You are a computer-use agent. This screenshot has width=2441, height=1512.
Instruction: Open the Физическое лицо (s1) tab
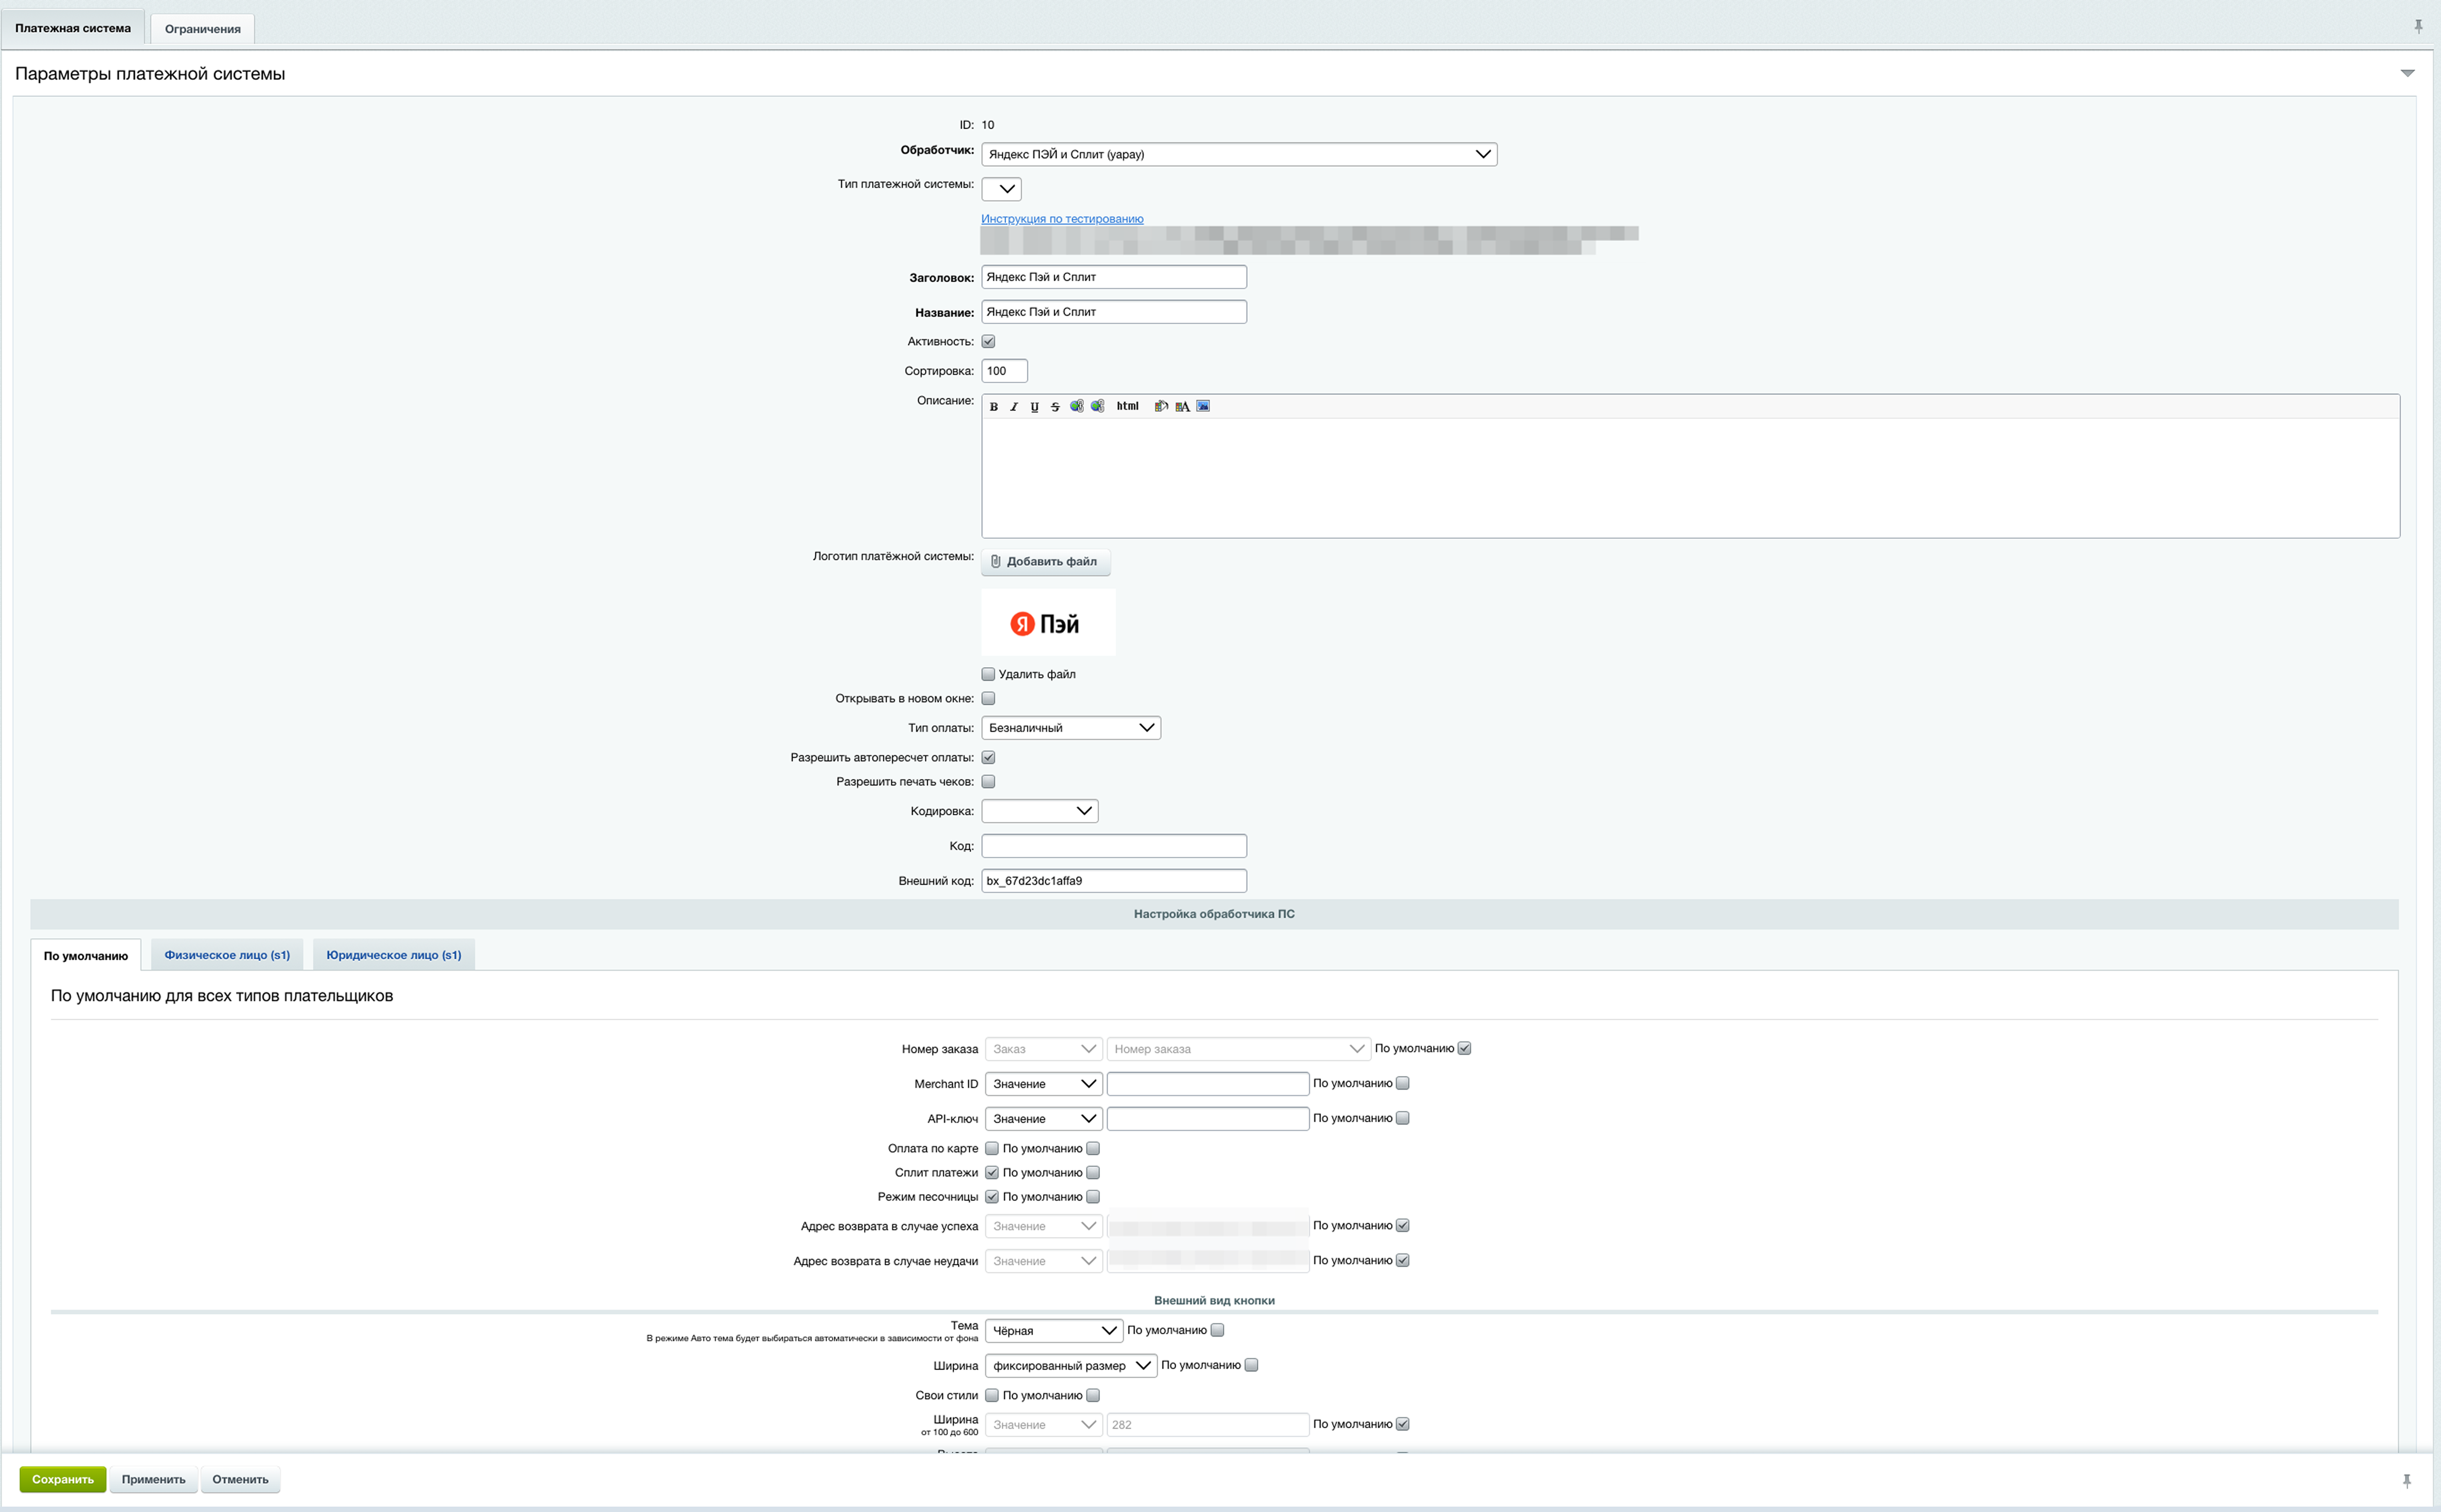(x=227, y=955)
